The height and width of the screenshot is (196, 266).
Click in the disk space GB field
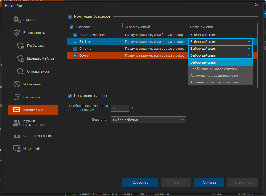(x=120, y=108)
